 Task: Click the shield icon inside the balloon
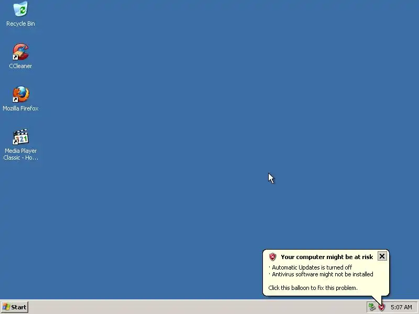click(x=272, y=256)
